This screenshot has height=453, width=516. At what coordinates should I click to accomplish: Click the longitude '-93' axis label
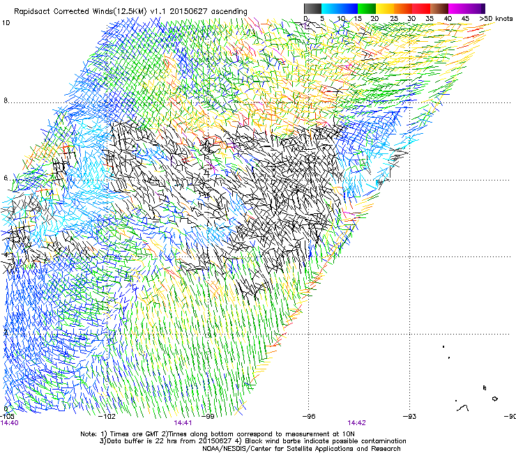pyautogui.click(x=409, y=417)
